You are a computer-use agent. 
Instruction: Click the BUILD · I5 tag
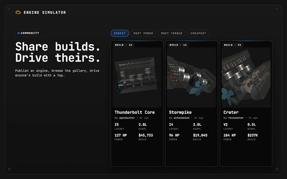click(123, 45)
